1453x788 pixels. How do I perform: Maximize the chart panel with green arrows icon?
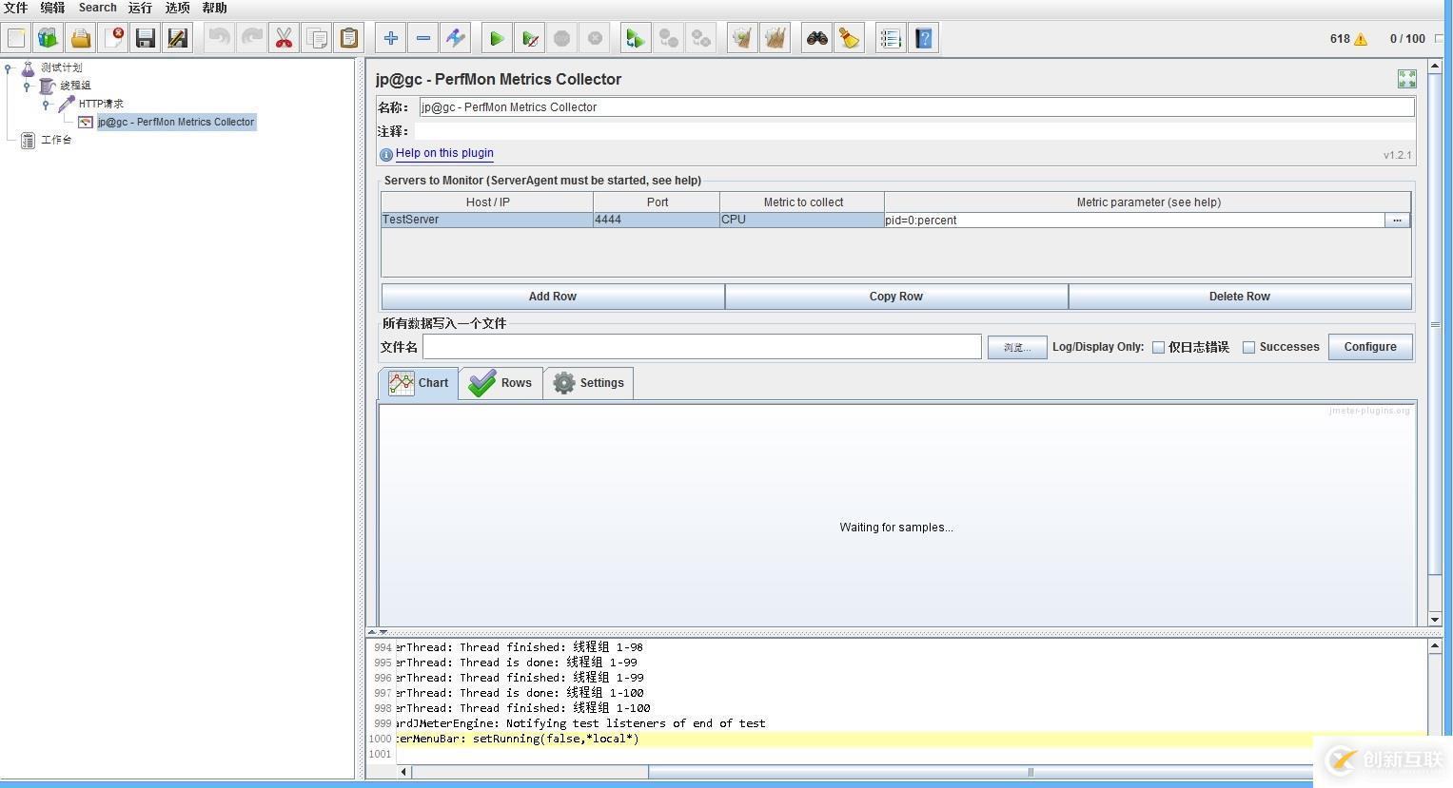1406,79
